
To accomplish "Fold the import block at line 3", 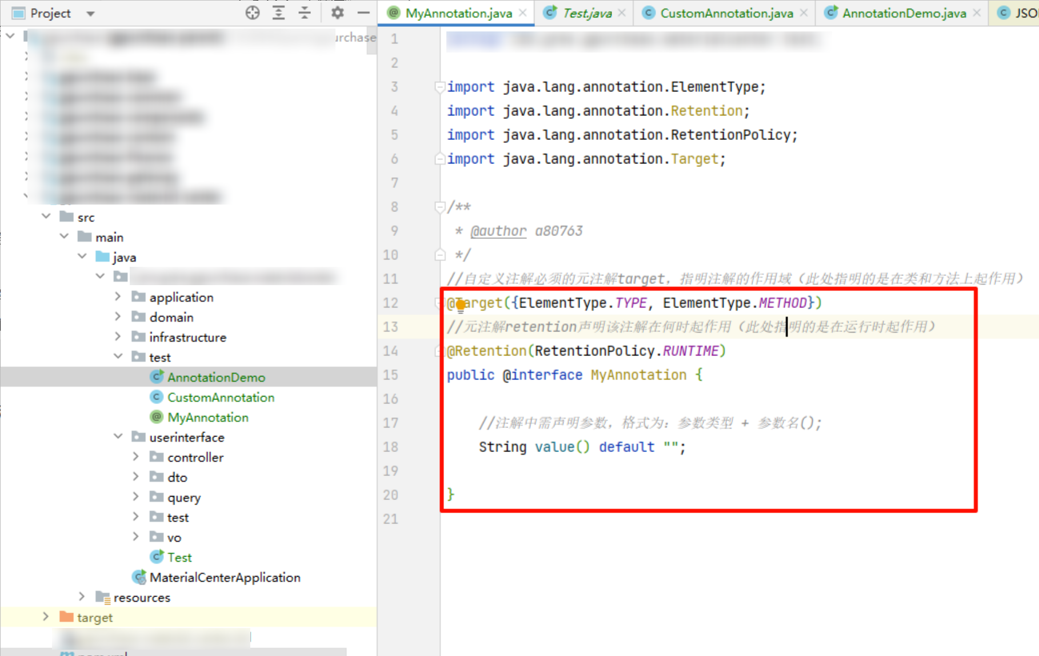I will [440, 87].
